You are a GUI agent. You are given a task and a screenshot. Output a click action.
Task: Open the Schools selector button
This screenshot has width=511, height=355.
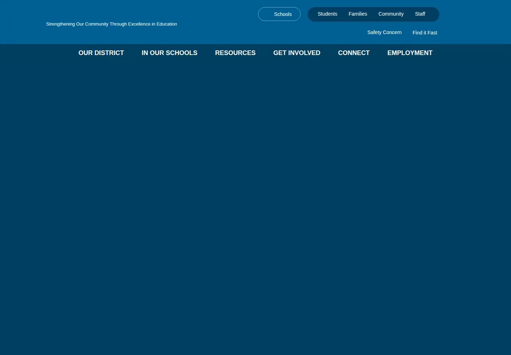(x=279, y=14)
